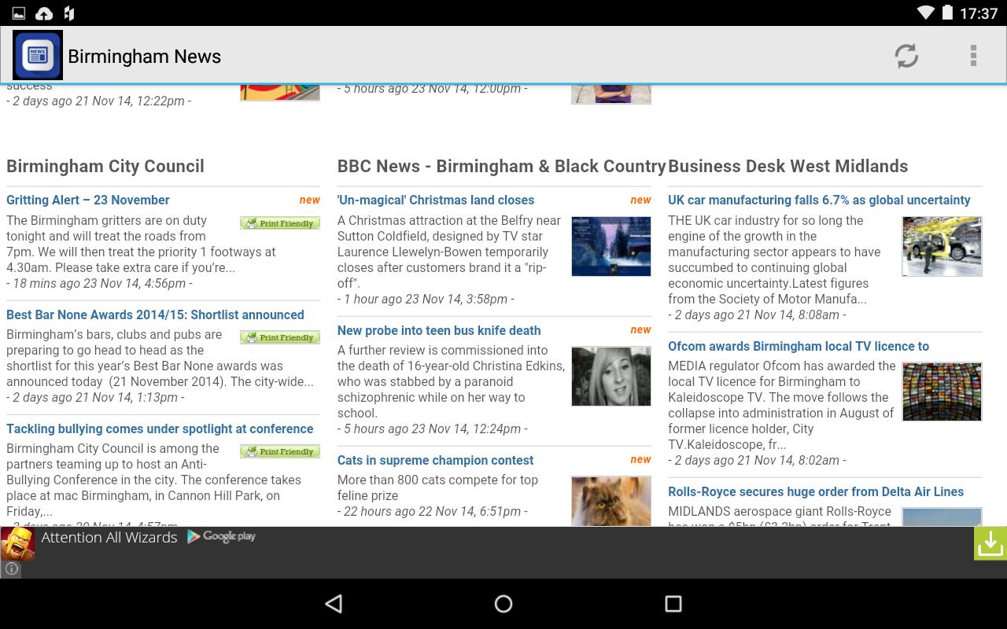Tap the ad's green download icon
Viewport: 1007px width, 629px height.
pos(990,543)
